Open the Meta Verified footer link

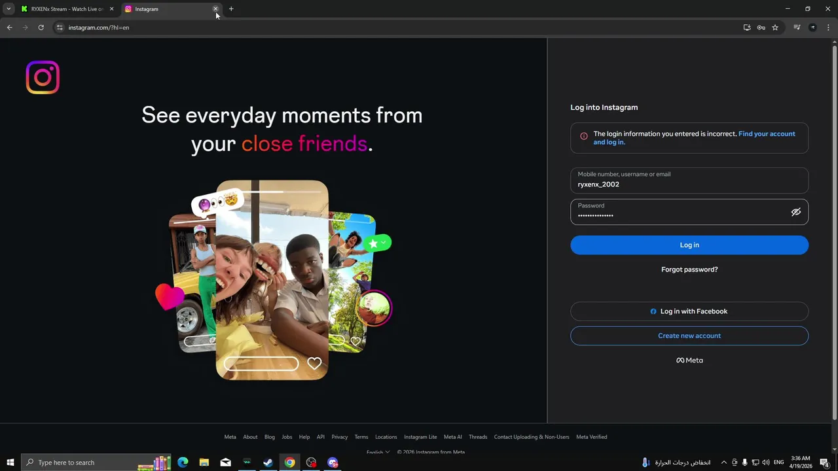pos(592,437)
